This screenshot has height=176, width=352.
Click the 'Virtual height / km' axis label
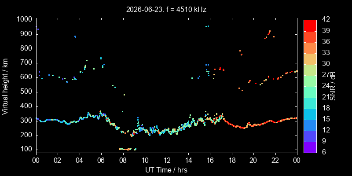click(x=5, y=86)
